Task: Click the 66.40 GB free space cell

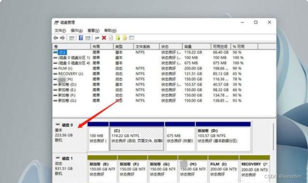Action: click(221, 52)
